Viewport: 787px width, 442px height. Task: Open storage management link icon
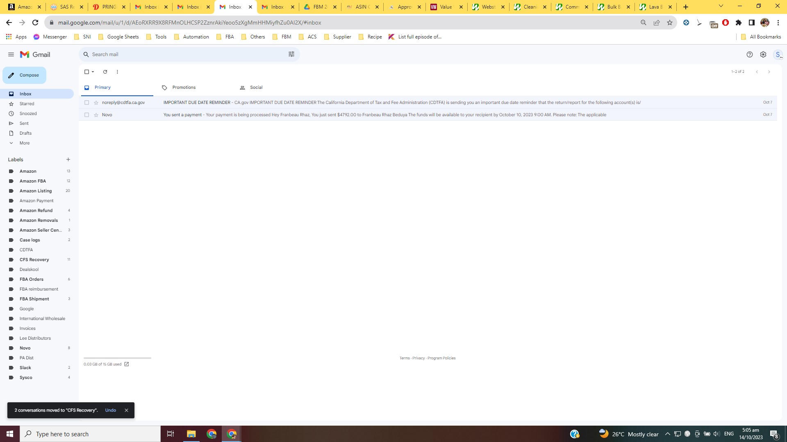tap(127, 364)
